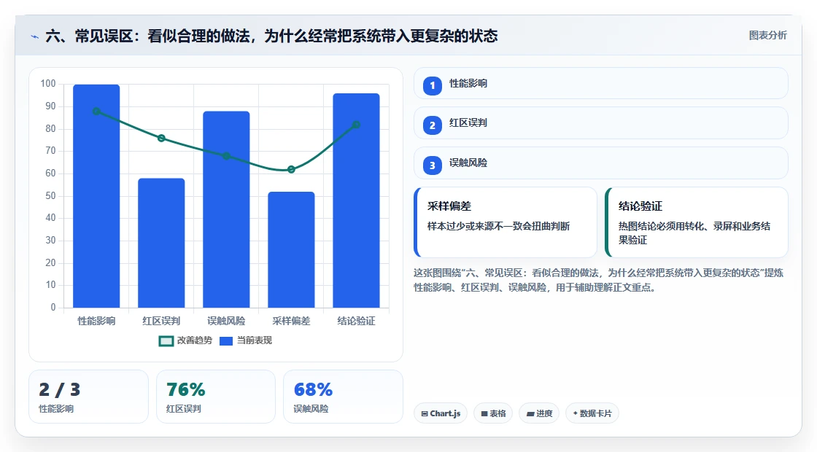This screenshot has height=452, width=817.
Task: Click the number 1 badge for 性能影响
Action: pyautogui.click(x=432, y=85)
